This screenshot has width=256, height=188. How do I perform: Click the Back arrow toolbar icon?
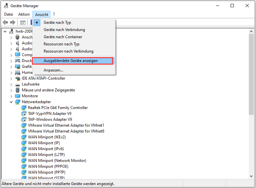(5, 23)
